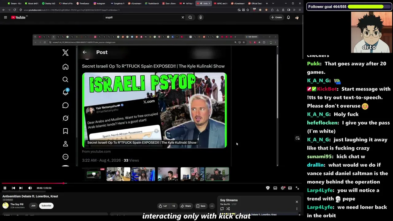Run the YouTube search with the magnifier

click(x=190, y=17)
